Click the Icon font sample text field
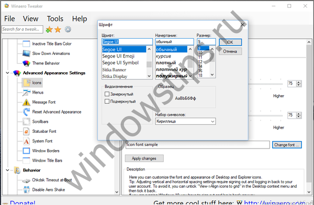This screenshot has width=314, height=205. tap(197, 145)
